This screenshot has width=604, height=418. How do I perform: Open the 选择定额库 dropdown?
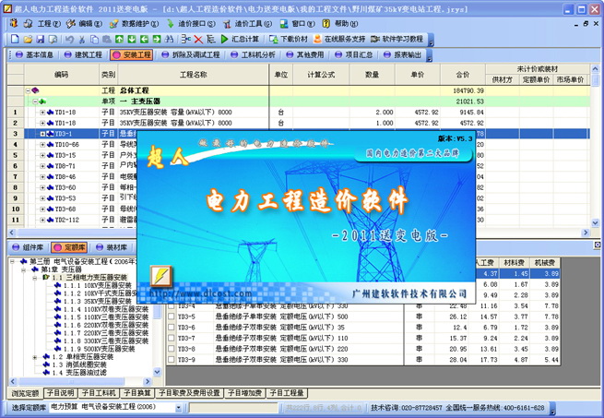178,407
